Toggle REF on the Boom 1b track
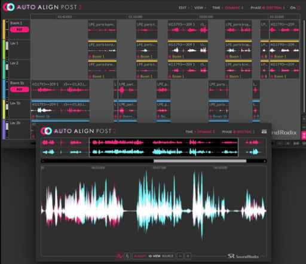Screen dimensions: 306x264 point(20,90)
